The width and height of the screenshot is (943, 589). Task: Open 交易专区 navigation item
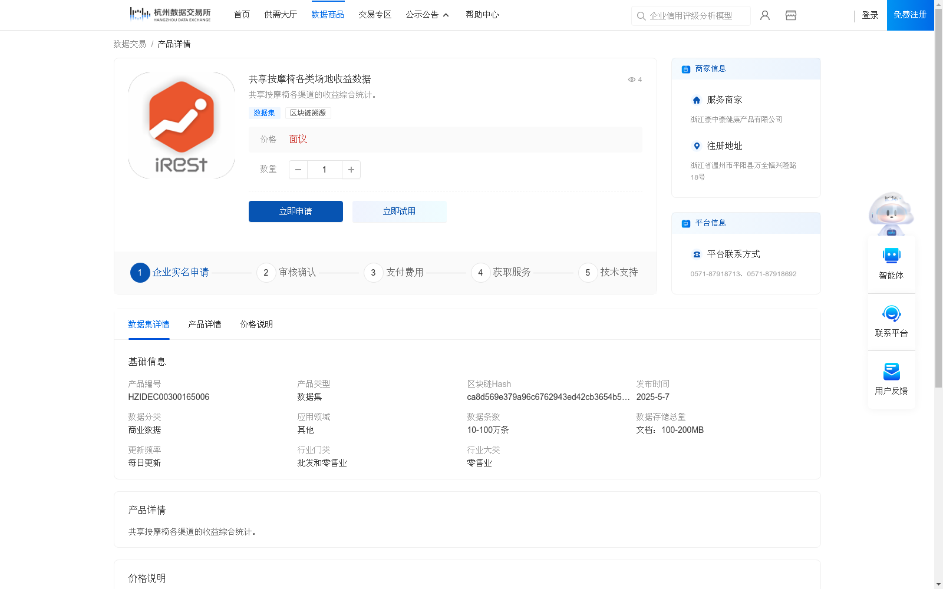tap(375, 15)
